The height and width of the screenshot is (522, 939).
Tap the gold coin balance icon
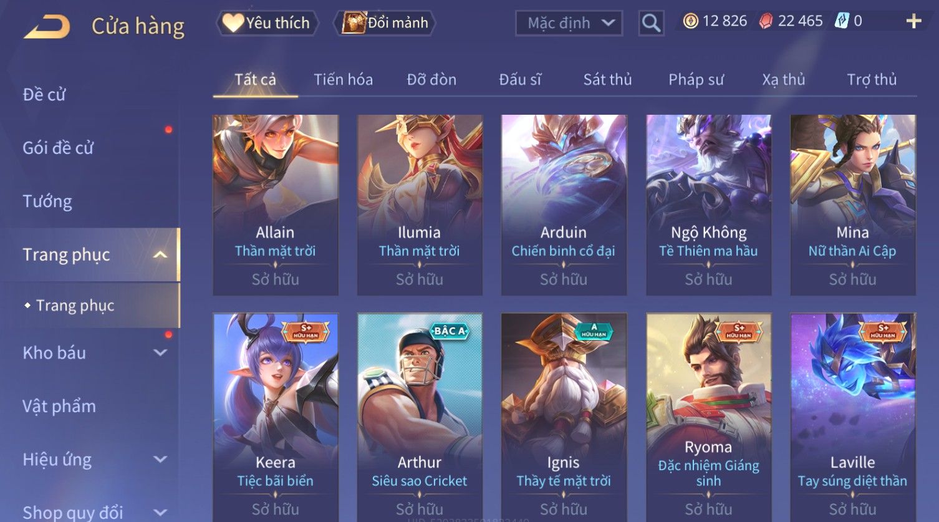(x=690, y=21)
